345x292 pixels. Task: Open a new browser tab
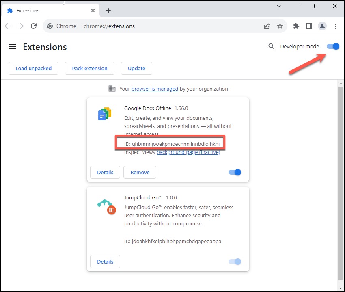108,11
